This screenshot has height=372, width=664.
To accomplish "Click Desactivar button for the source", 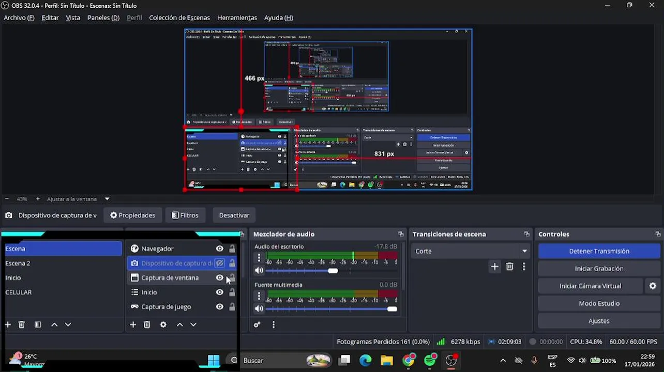I will point(234,215).
